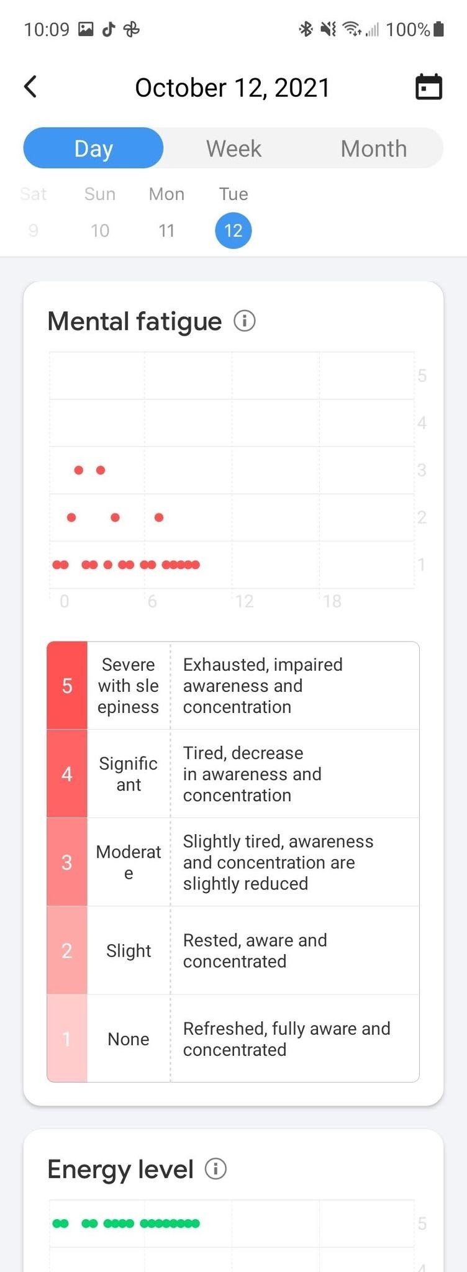The image size is (467, 1272).
Task: Tap the muted sound status icon
Action: pos(328,29)
